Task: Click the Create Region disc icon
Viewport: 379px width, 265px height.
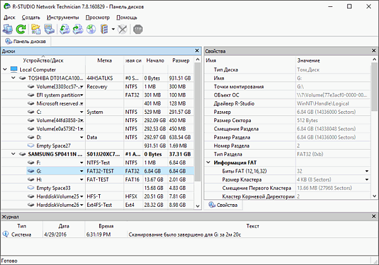Action: pyautogui.click(x=91, y=29)
